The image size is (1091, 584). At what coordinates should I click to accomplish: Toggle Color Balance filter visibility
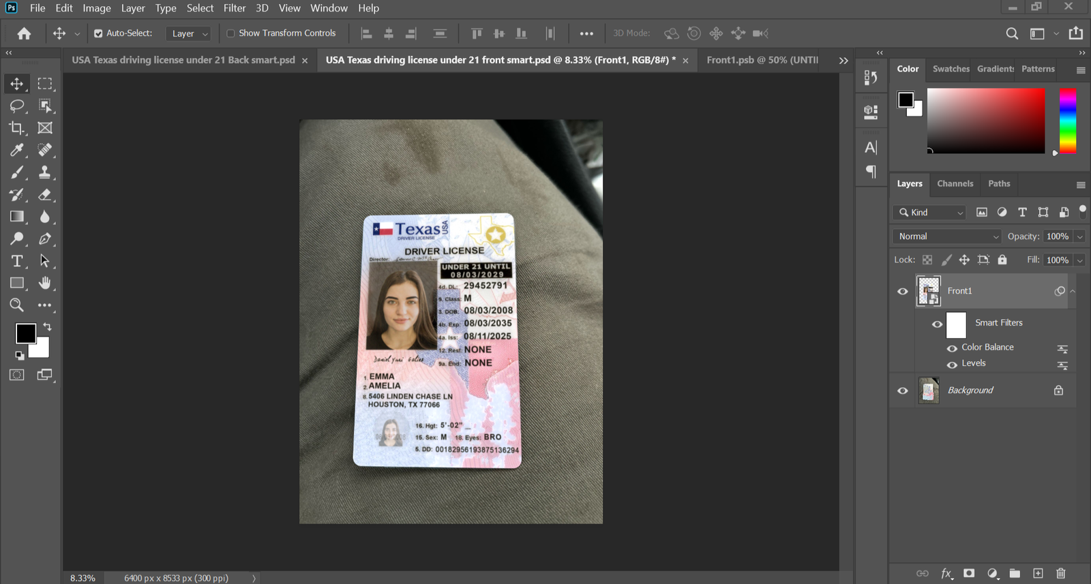(952, 348)
